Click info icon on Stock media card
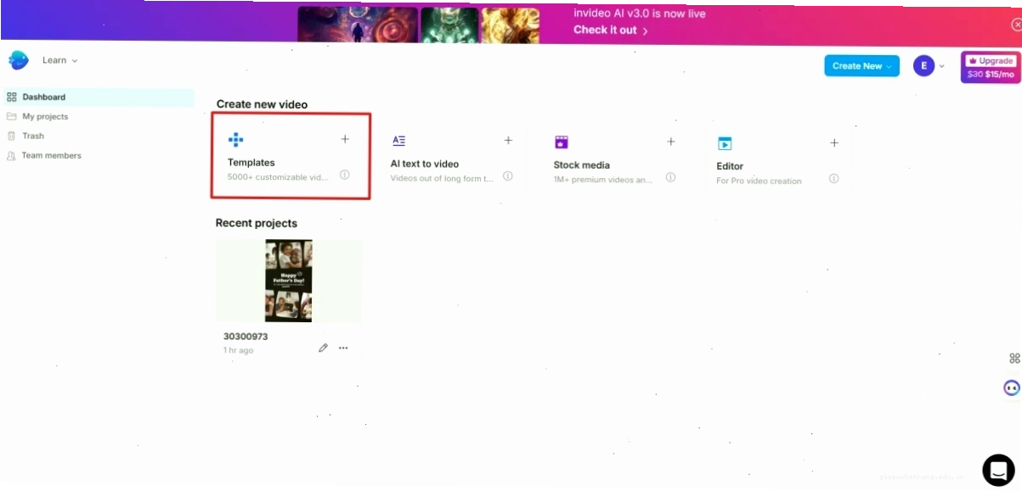 click(x=670, y=177)
